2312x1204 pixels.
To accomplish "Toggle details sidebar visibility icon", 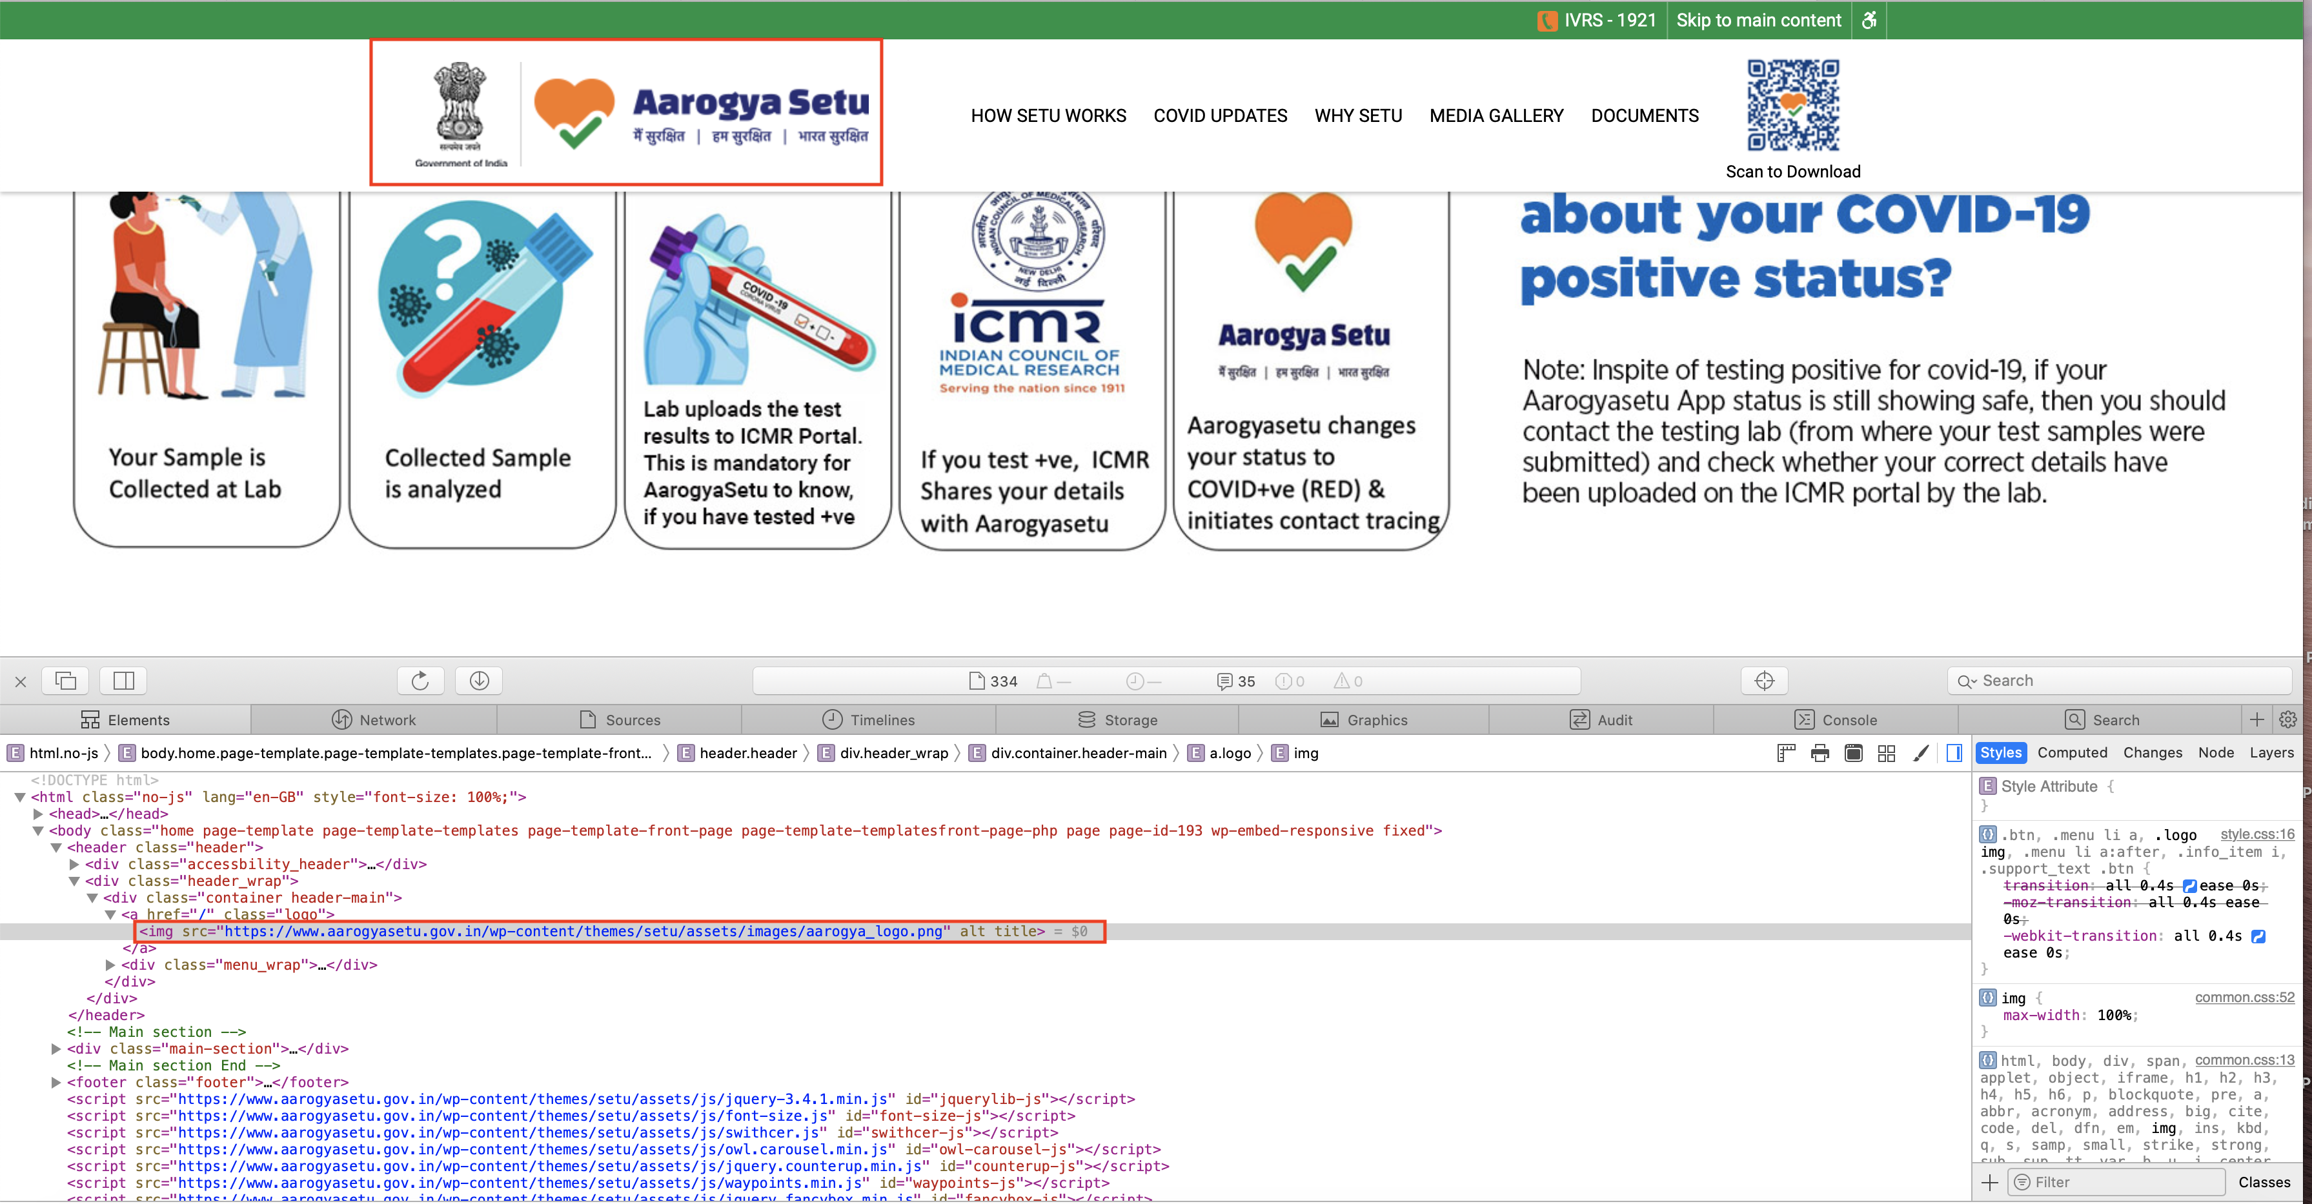I will click(1954, 754).
